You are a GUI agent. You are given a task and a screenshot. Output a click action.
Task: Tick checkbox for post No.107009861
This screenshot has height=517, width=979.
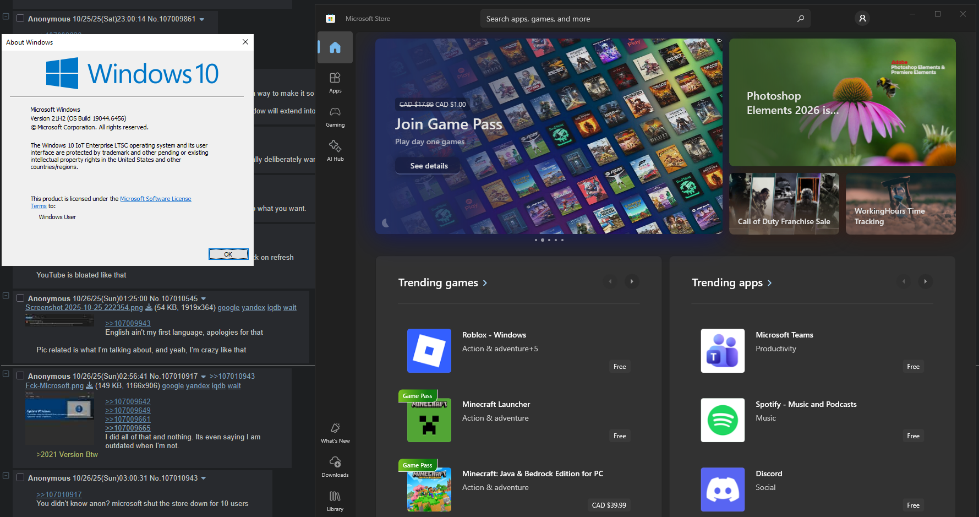click(x=20, y=18)
